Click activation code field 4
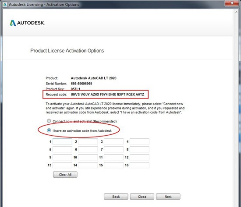The width and height of the screenshot is (241, 207). tap(139, 142)
